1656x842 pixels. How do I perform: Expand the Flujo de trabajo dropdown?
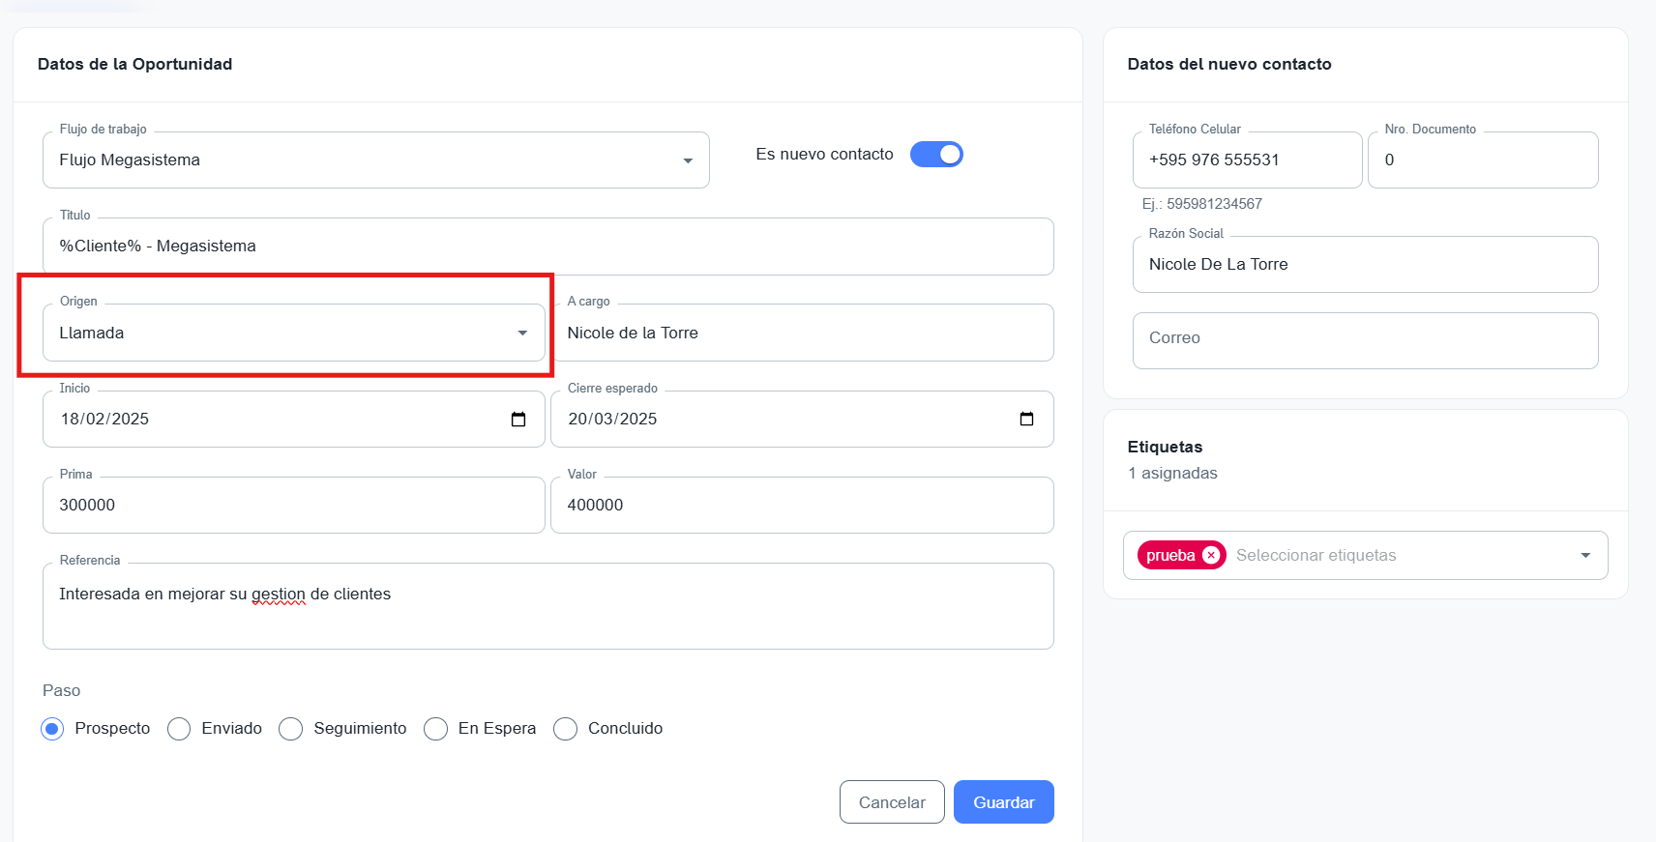point(687,160)
